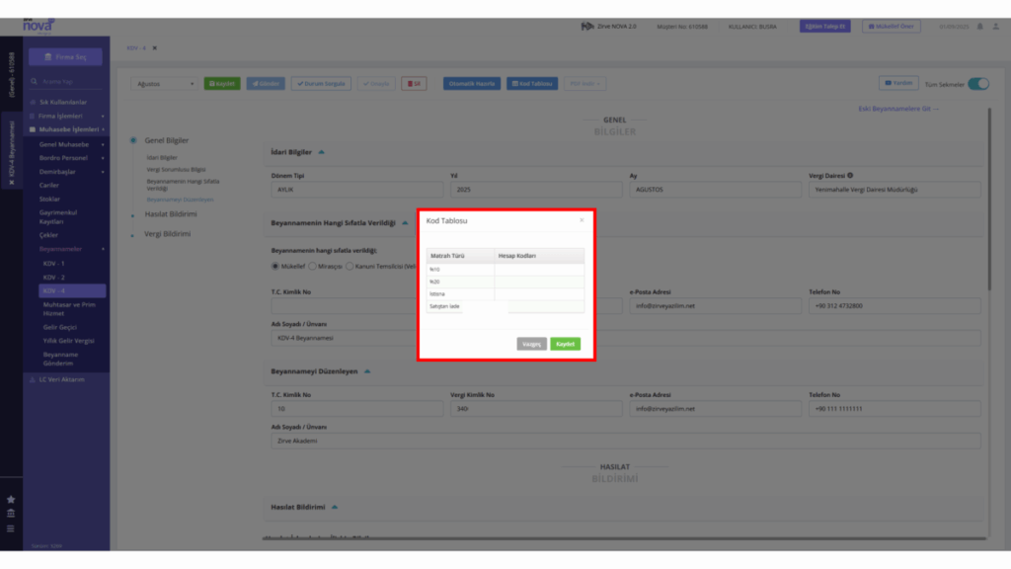Click the Yardım button
The image size is (1011, 569).
[x=898, y=83]
